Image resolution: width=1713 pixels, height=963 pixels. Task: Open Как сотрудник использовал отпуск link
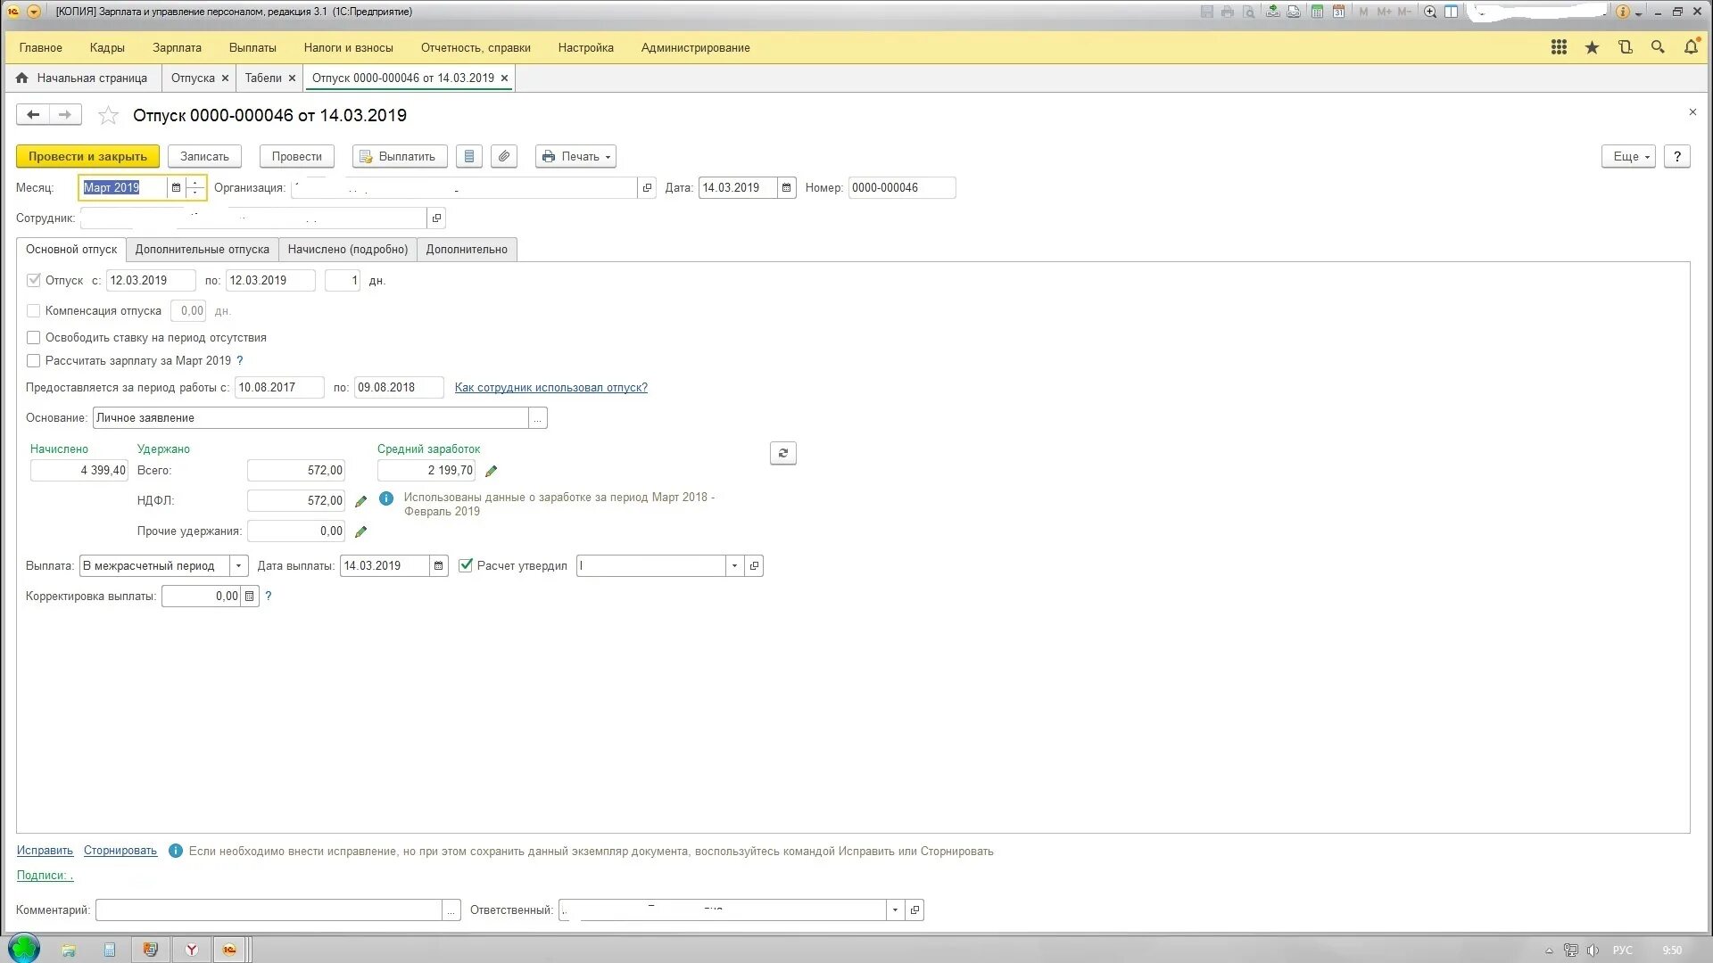[550, 388]
